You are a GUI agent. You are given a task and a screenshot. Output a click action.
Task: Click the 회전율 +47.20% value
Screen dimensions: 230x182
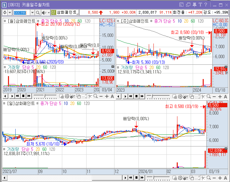pos(195,12)
